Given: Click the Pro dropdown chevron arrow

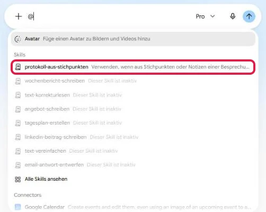Looking at the screenshot, I should (x=212, y=16).
